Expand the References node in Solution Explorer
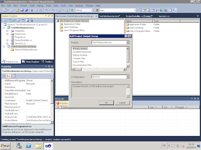201x150 pixels. (x=7, y=34)
